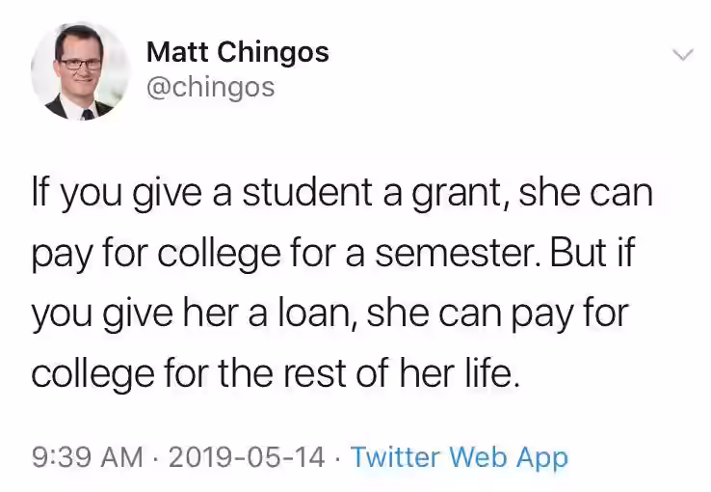The image size is (711, 492).
Task: Click the round profile photo avatar
Action: tap(80, 71)
